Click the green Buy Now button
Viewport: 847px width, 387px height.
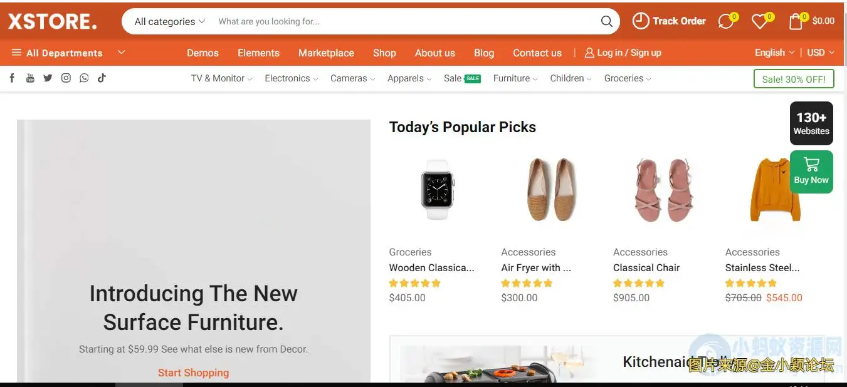coord(811,172)
